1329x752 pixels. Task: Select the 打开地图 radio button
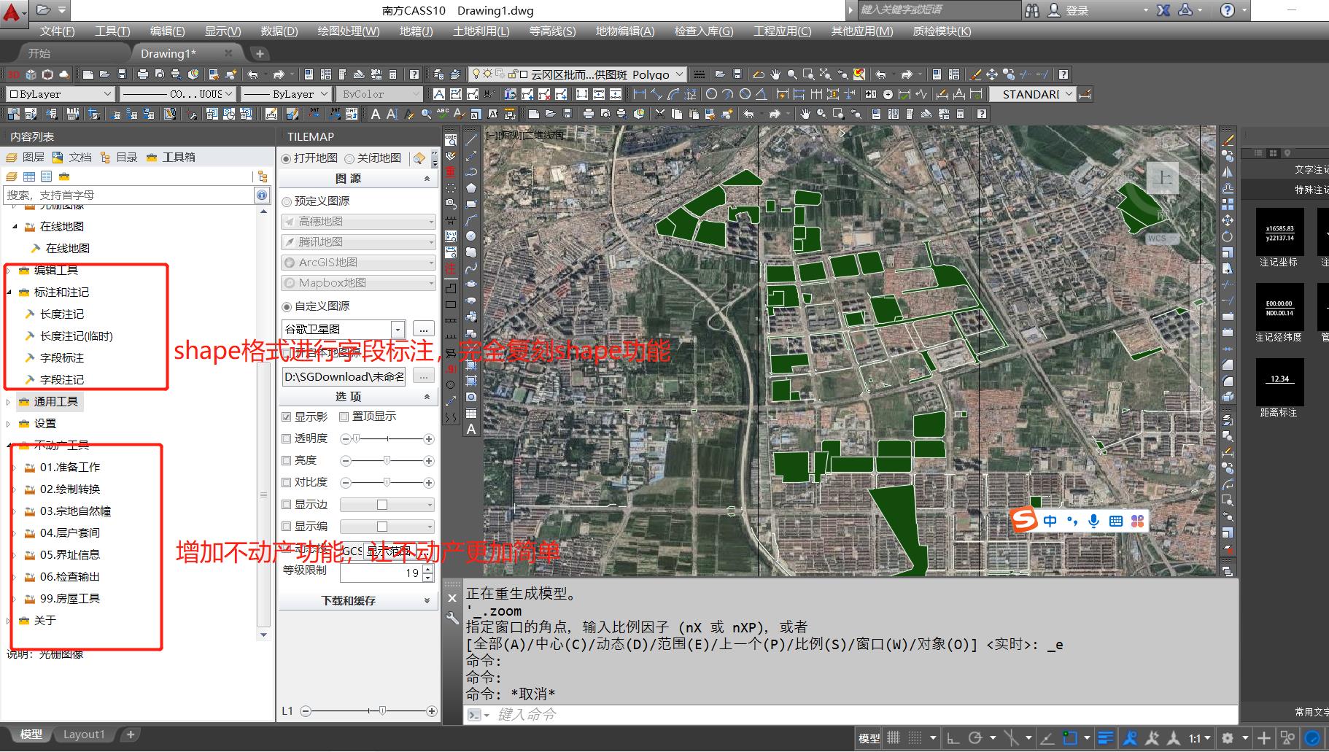pyautogui.click(x=286, y=158)
